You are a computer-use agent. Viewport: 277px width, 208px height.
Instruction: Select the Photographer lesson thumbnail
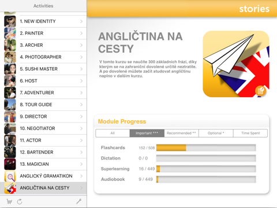10,57
